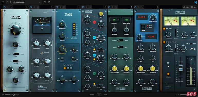Toggle the Medley SNAP yellow button
The height and width of the screenshot is (97, 198).
click(94, 49)
